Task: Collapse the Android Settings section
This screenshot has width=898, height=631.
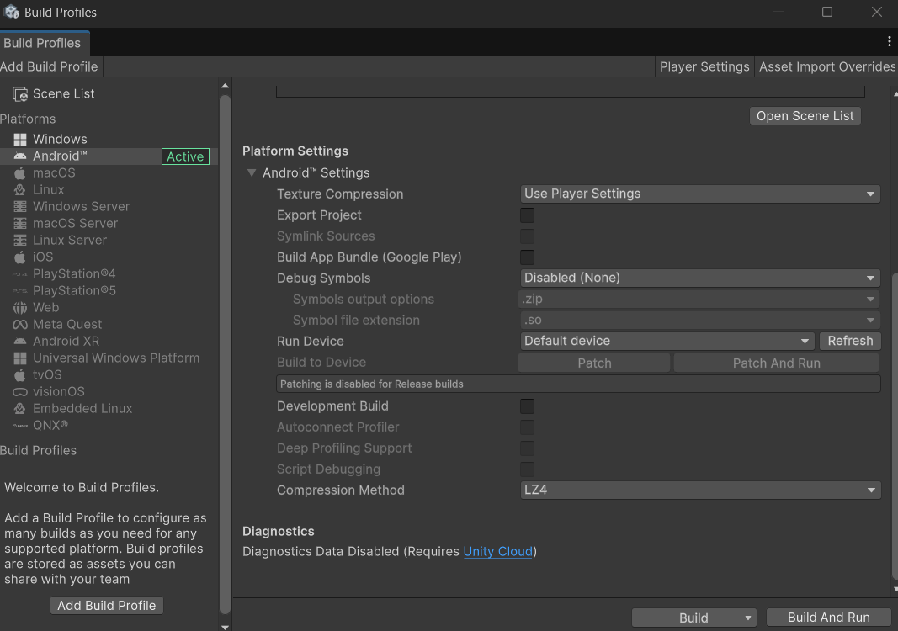Action: [x=252, y=172]
